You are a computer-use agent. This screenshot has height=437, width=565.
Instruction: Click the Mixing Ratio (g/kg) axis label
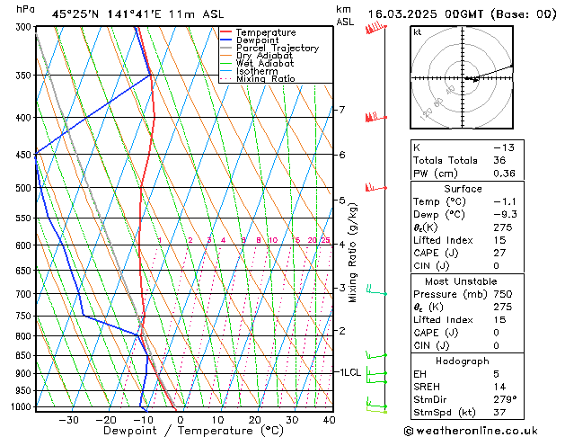(353, 253)
